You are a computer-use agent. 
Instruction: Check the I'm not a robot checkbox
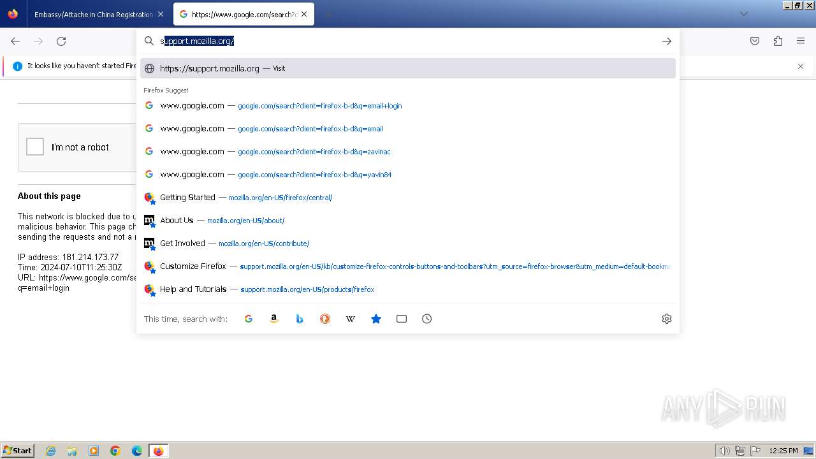point(35,147)
